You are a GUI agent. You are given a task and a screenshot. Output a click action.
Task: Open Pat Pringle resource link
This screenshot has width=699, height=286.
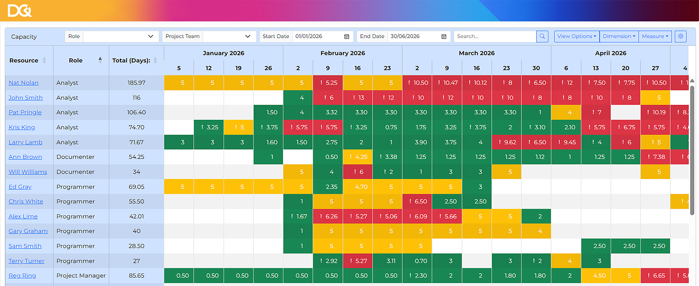pos(25,113)
